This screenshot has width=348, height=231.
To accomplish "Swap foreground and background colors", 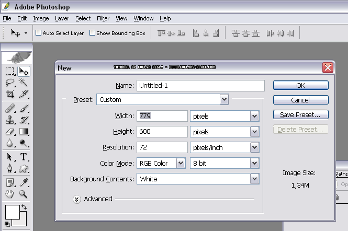I will [24, 207].
